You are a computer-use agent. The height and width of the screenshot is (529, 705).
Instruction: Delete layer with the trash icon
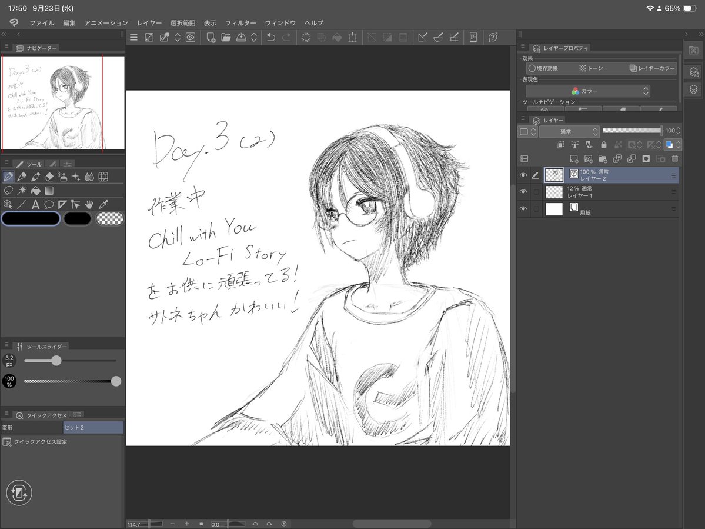click(674, 159)
